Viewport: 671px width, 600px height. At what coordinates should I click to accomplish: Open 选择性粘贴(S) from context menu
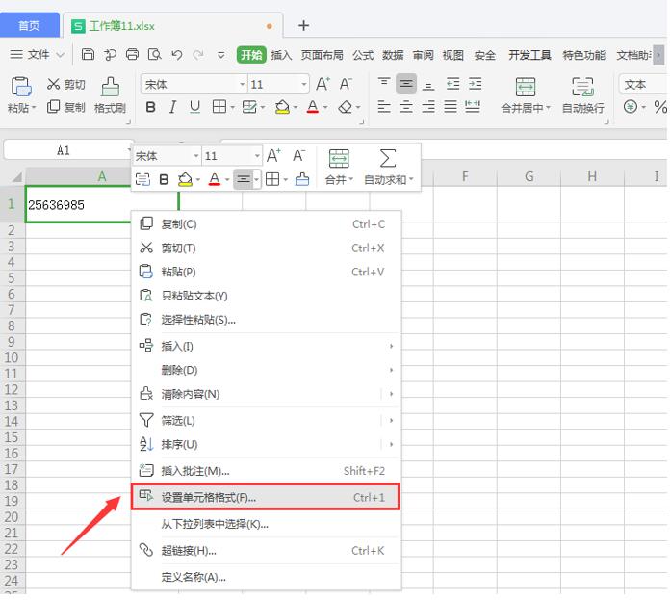tap(266, 320)
